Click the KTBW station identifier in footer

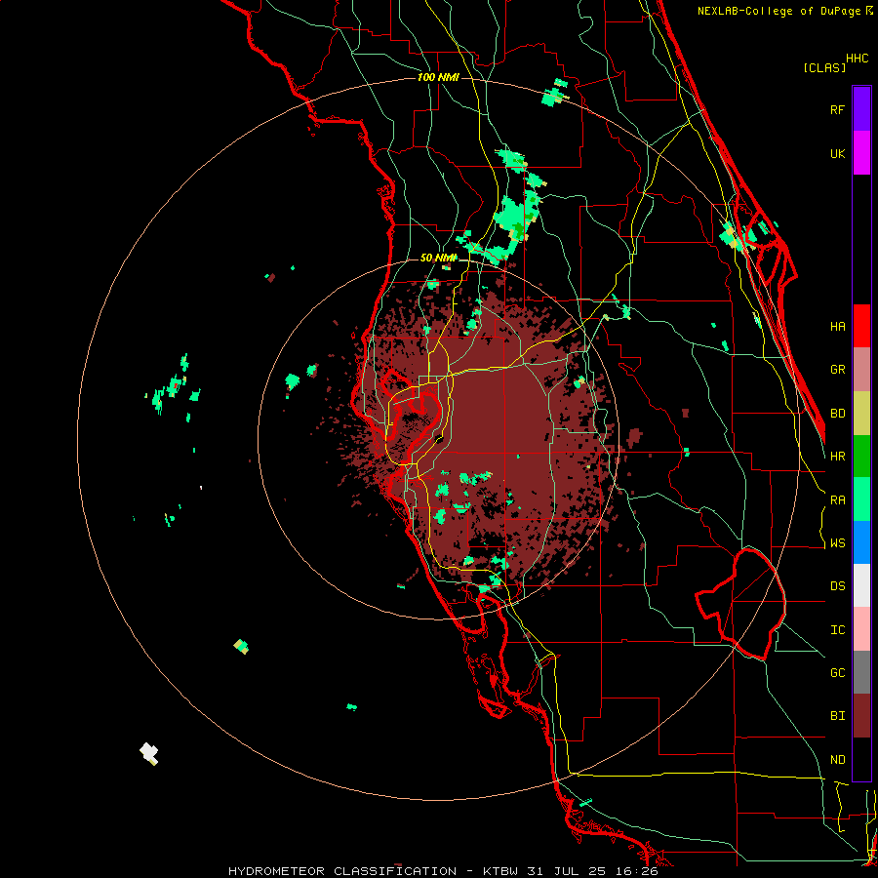[500, 871]
